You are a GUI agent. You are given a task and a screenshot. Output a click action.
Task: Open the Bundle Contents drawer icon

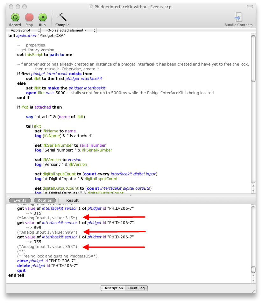pyautogui.click(x=238, y=17)
